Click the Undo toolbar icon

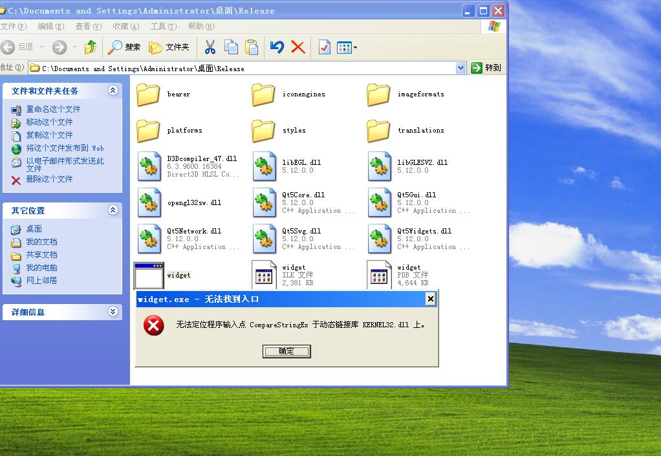pos(277,47)
